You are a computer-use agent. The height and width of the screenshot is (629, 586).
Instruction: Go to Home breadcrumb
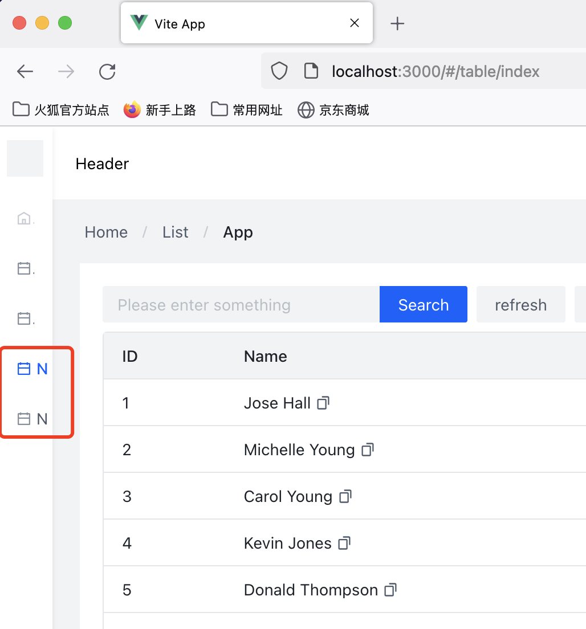pos(106,232)
